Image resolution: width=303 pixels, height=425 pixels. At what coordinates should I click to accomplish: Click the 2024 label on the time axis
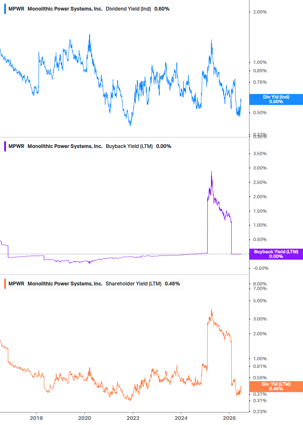click(181, 418)
